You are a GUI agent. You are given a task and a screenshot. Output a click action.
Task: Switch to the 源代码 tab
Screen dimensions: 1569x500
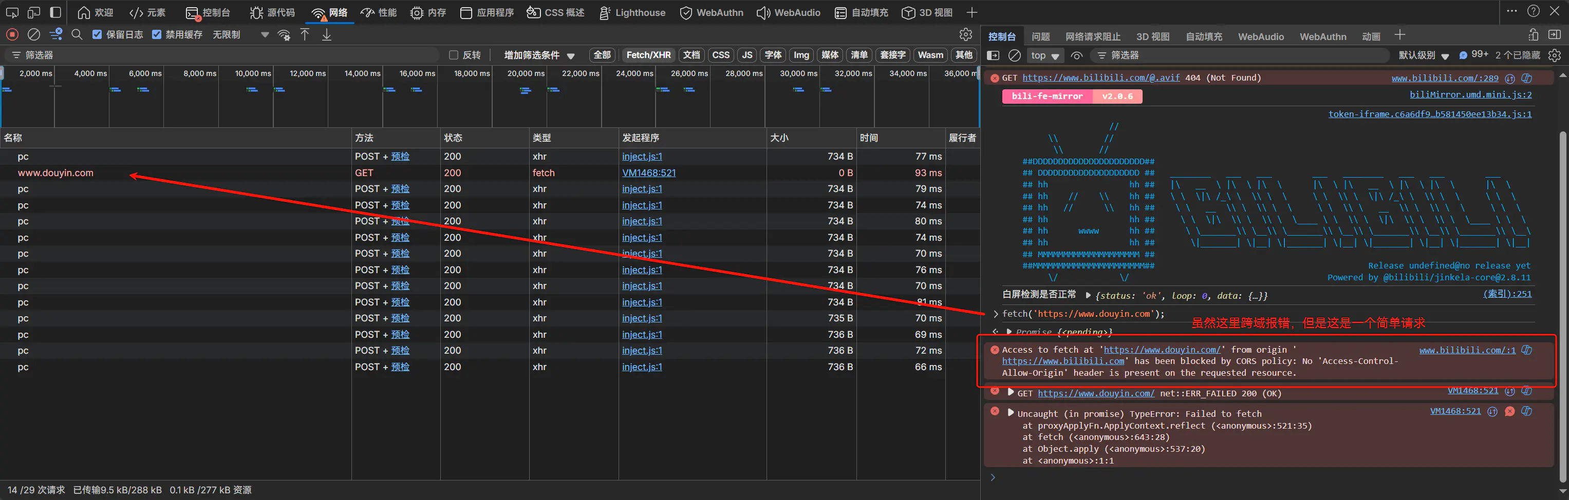tap(272, 13)
